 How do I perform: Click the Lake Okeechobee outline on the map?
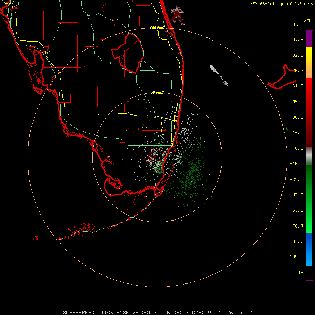127,53
